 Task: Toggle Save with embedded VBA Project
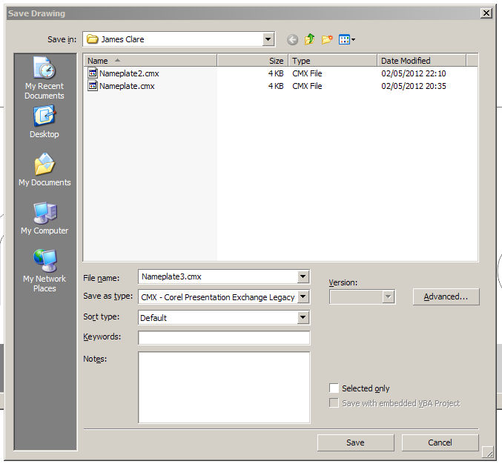coord(334,402)
